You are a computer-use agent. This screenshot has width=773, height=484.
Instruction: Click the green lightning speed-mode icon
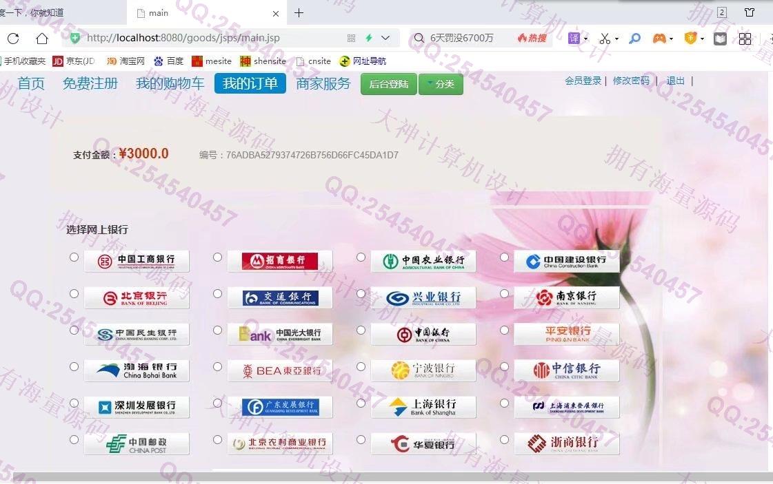[369, 38]
